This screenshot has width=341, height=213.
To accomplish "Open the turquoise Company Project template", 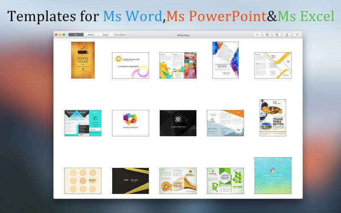I will [x=273, y=176].
